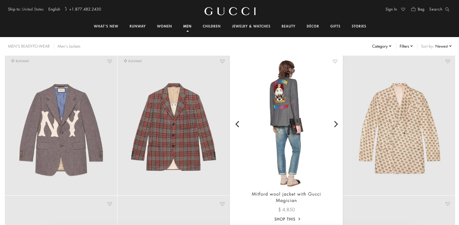The width and height of the screenshot is (459, 225).
Task: Open the Filters dropdown
Action: [x=406, y=46]
